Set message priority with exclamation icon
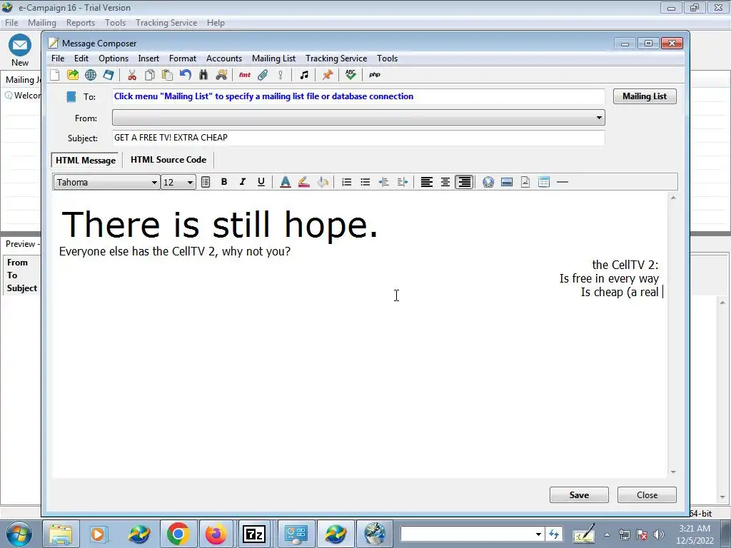Image resolution: width=731 pixels, height=548 pixels. point(281,75)
